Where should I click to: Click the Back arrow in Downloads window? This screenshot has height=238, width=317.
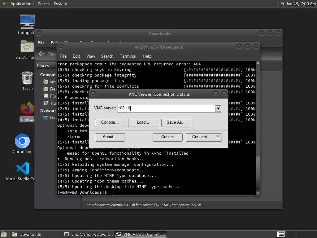(x=41, y=54)
